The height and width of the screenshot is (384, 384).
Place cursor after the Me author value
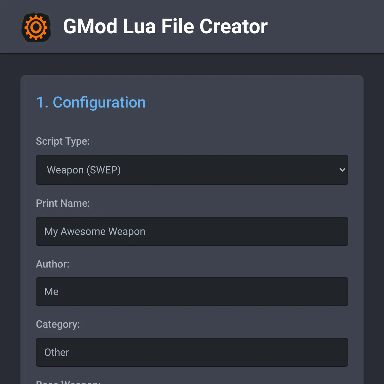point(59,292)
